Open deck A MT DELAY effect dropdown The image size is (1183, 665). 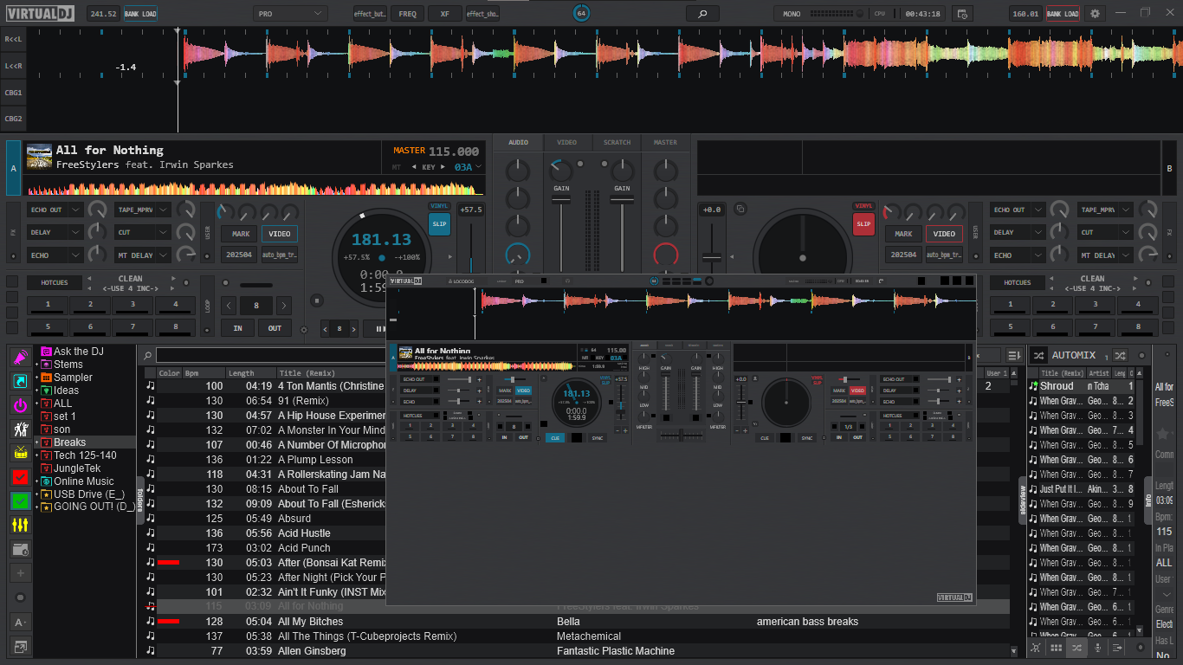[143, 255]
